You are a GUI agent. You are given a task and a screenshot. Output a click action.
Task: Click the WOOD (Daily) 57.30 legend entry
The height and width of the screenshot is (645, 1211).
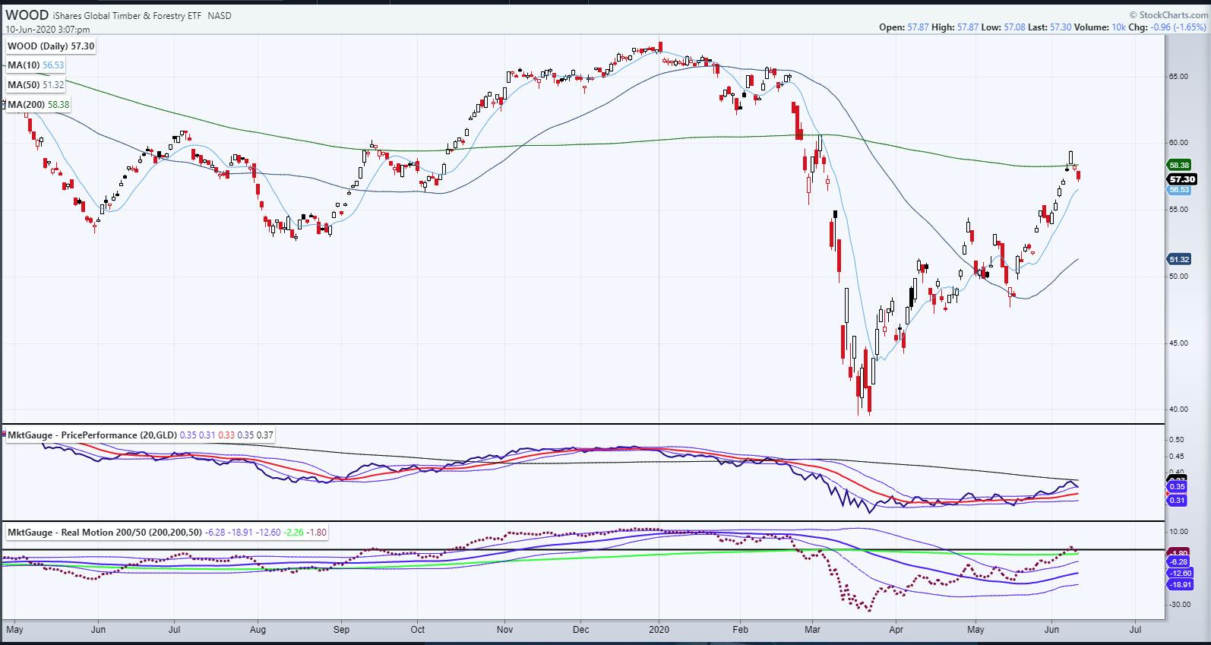pos(51,46)
